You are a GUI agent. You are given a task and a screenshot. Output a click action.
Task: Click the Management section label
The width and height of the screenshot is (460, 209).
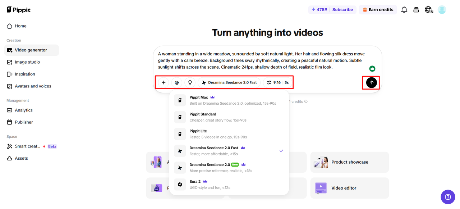(18, 100)
